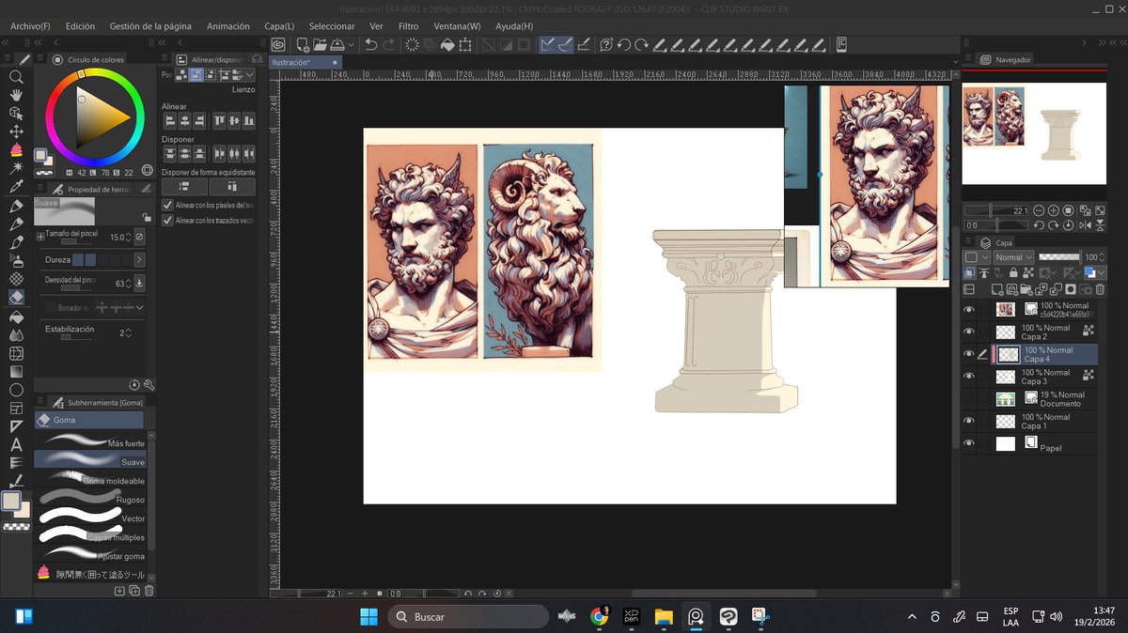This screenshot has height=633, width=1128.
Task: Adjust Tamaño del pincel stepper
Action: [129, 237]
